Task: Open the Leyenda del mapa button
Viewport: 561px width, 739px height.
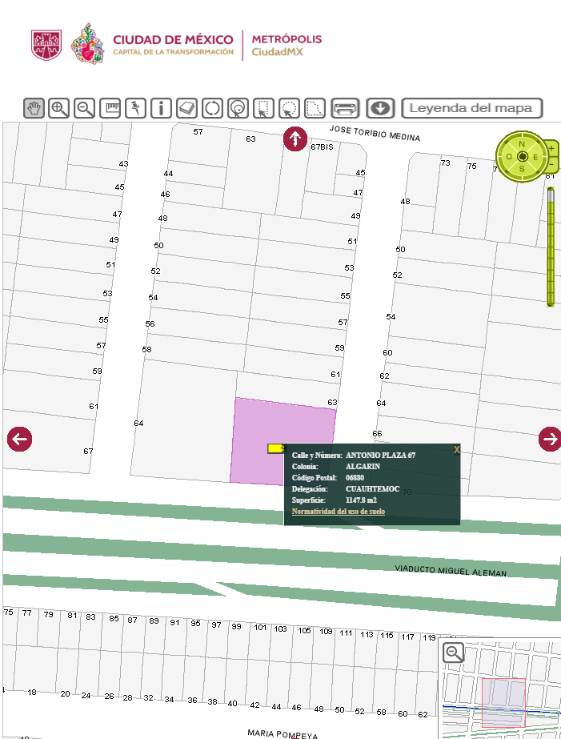Action: pos(472,108)
